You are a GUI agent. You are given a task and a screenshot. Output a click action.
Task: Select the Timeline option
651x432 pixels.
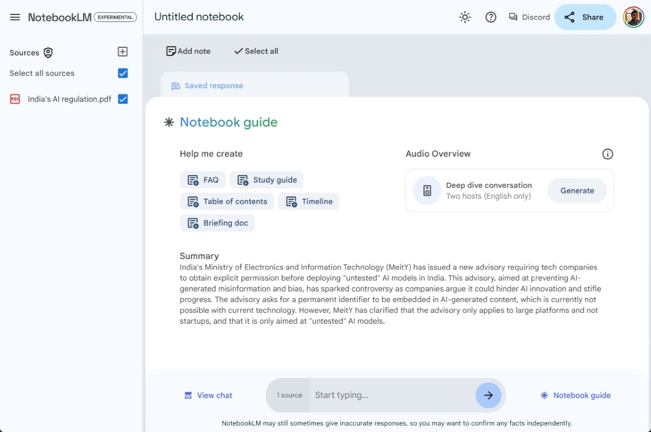[x=308, y=202]
